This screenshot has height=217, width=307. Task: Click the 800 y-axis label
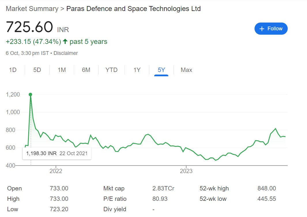pos(11,130)
